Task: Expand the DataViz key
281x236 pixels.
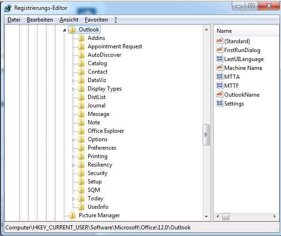Action: 73,81
